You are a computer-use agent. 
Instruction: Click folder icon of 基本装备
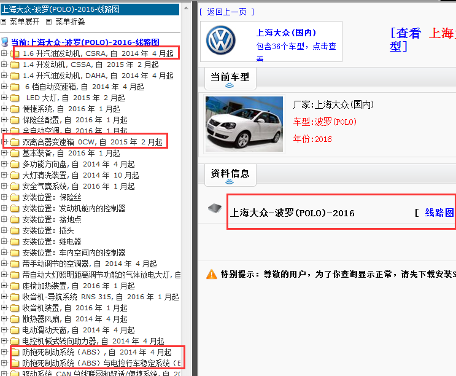coord(15,153)
